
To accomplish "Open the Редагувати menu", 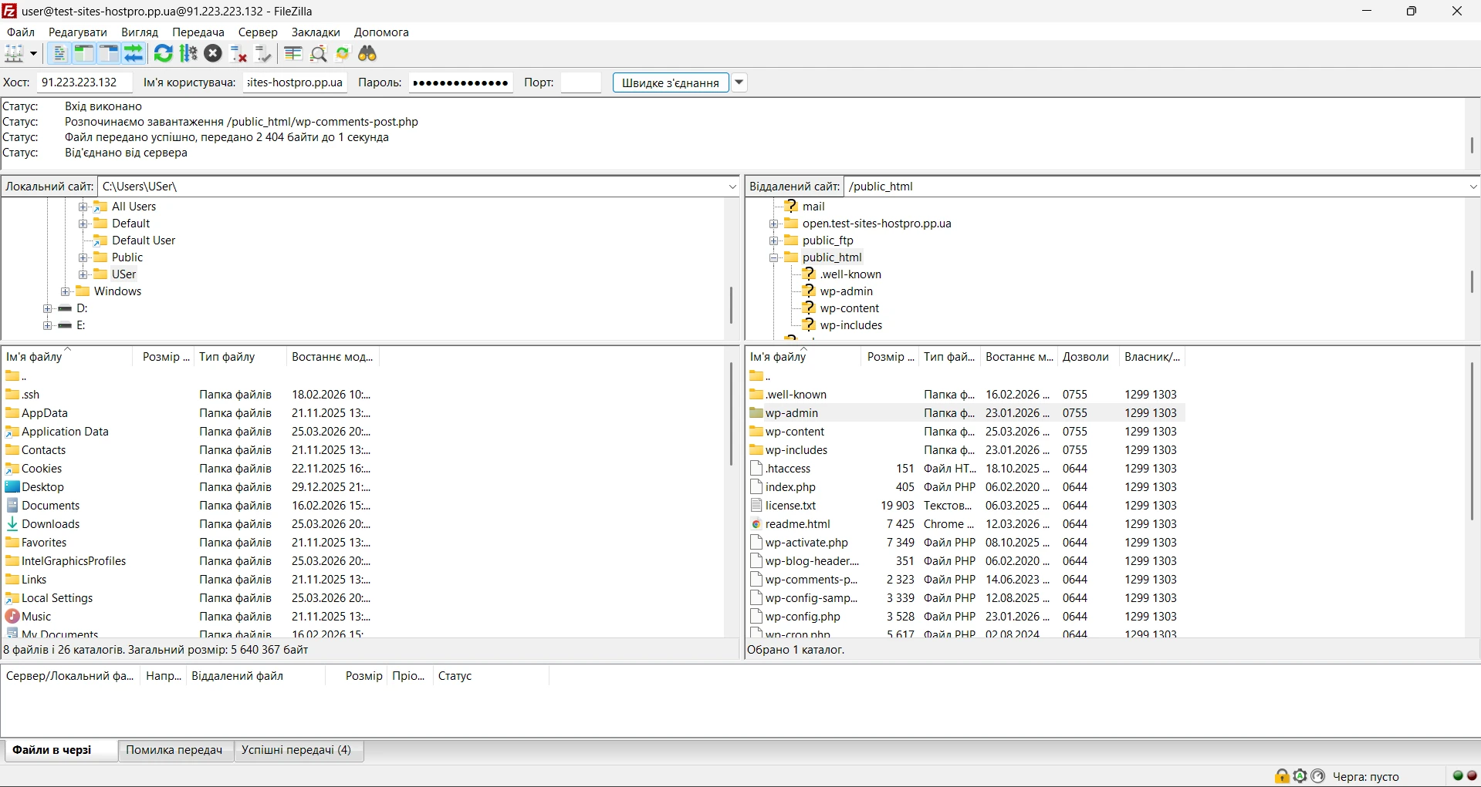I will pyautogui.click(x=77, y=32).
